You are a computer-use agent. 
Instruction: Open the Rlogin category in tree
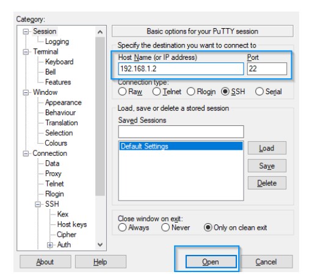tap(54, 194)
